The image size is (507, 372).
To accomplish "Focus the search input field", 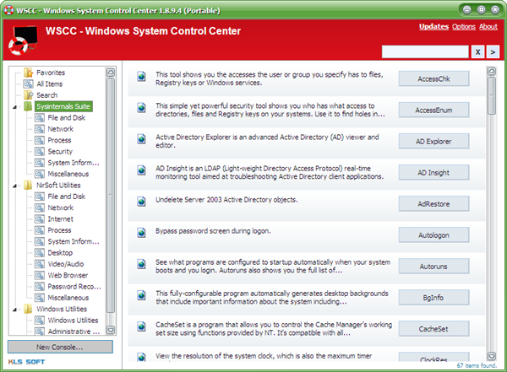I will [x=425, y=52].
